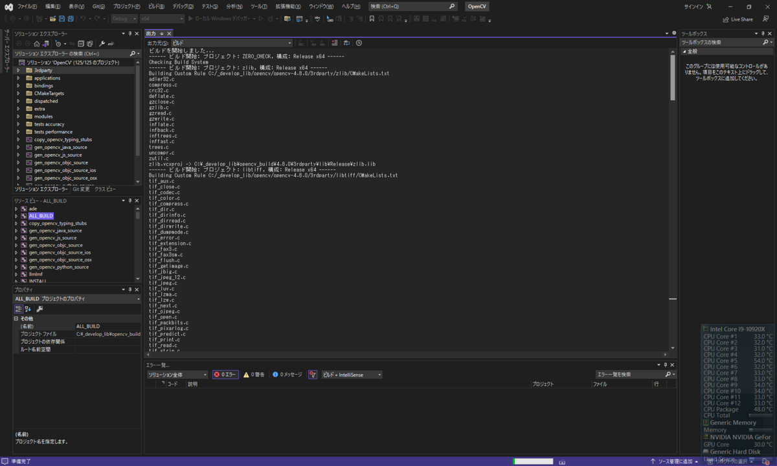Open the Output source ビルド dropdown
This screenshot has height=466, width=777.
coord(232,43)
